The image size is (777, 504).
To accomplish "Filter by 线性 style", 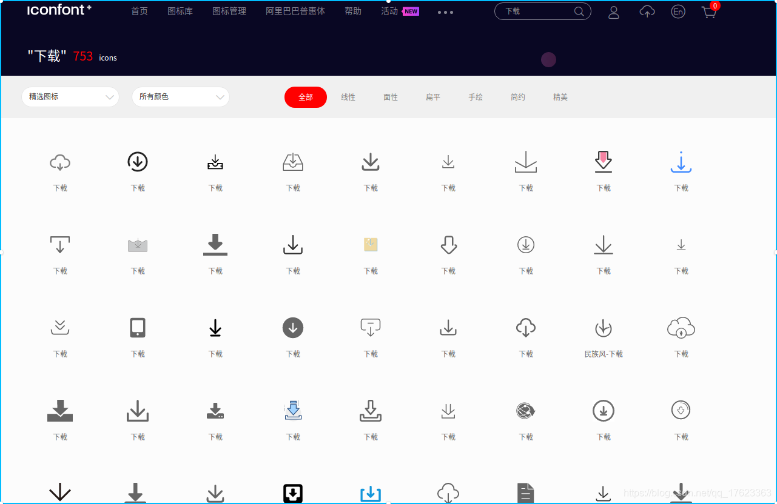I will [348, 97].
